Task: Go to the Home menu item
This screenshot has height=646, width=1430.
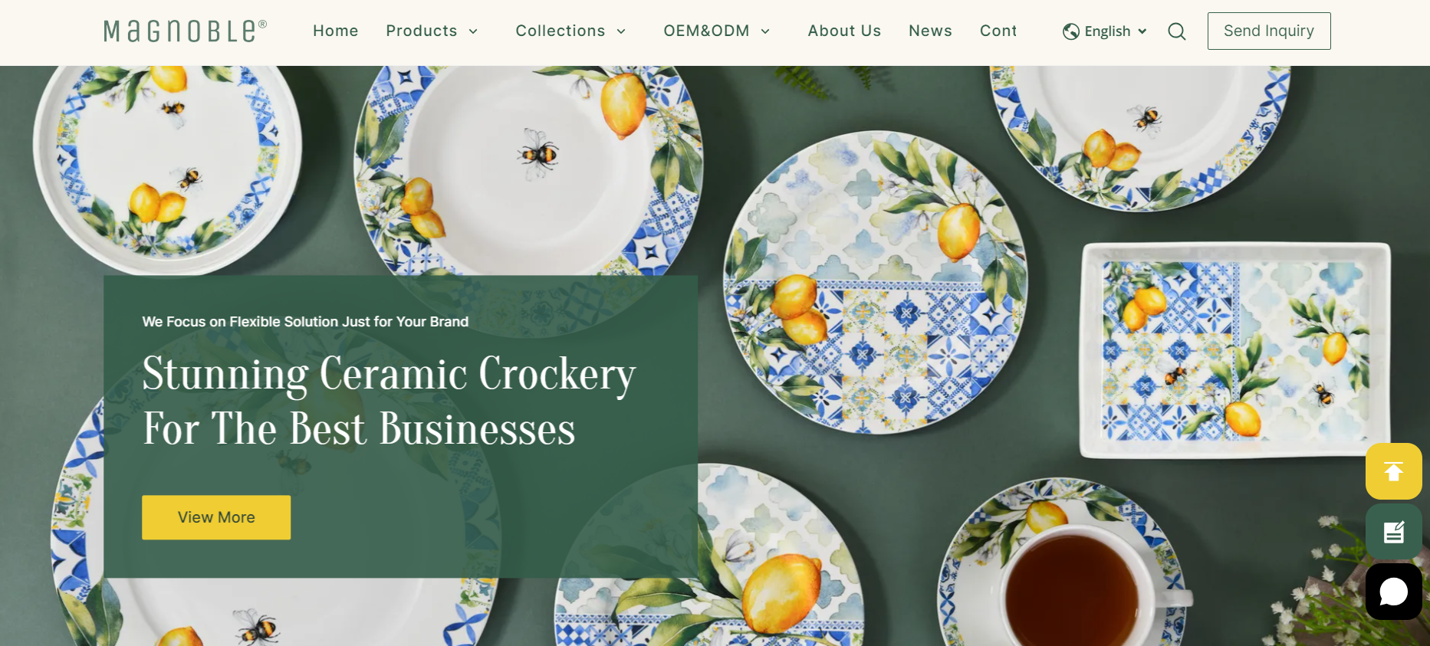Action: 336,31
